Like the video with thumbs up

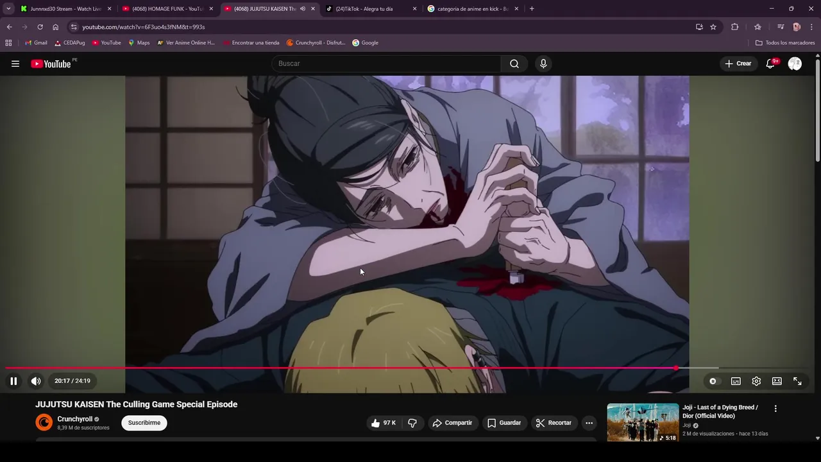(384, 423)
